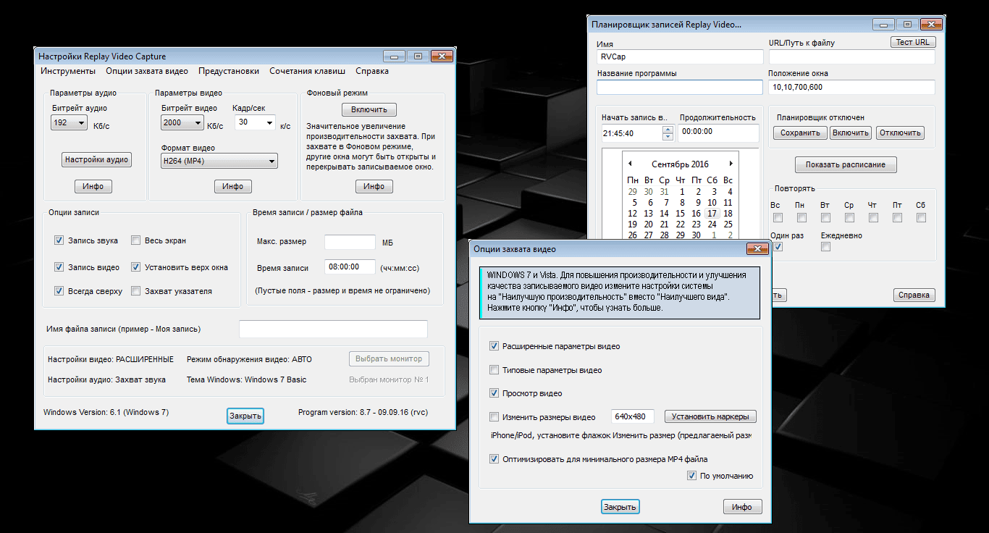Toggle the Запись звука checkbox
The width and height of the screenshot is (989, 533).
pos(59,240)
